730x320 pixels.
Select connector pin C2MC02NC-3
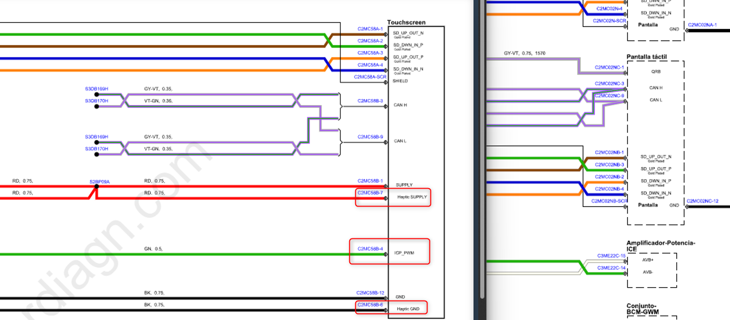pyautogui.click(x=610, y=83)
